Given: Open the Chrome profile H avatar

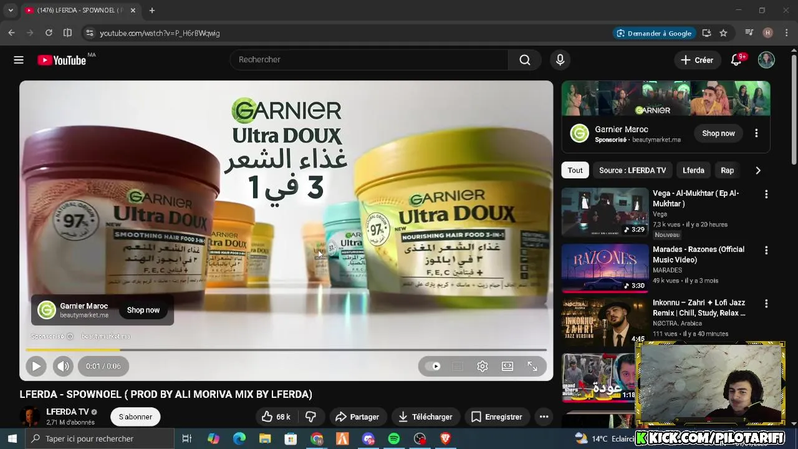Looking at the screenshot, I should coord(767,33).
